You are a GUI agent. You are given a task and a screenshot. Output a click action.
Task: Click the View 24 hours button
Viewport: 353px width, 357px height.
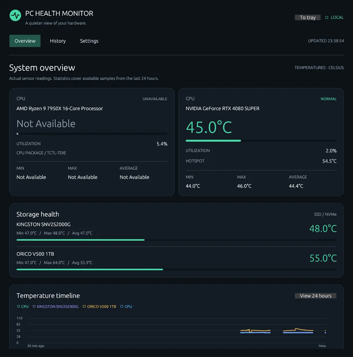[315, 296]
